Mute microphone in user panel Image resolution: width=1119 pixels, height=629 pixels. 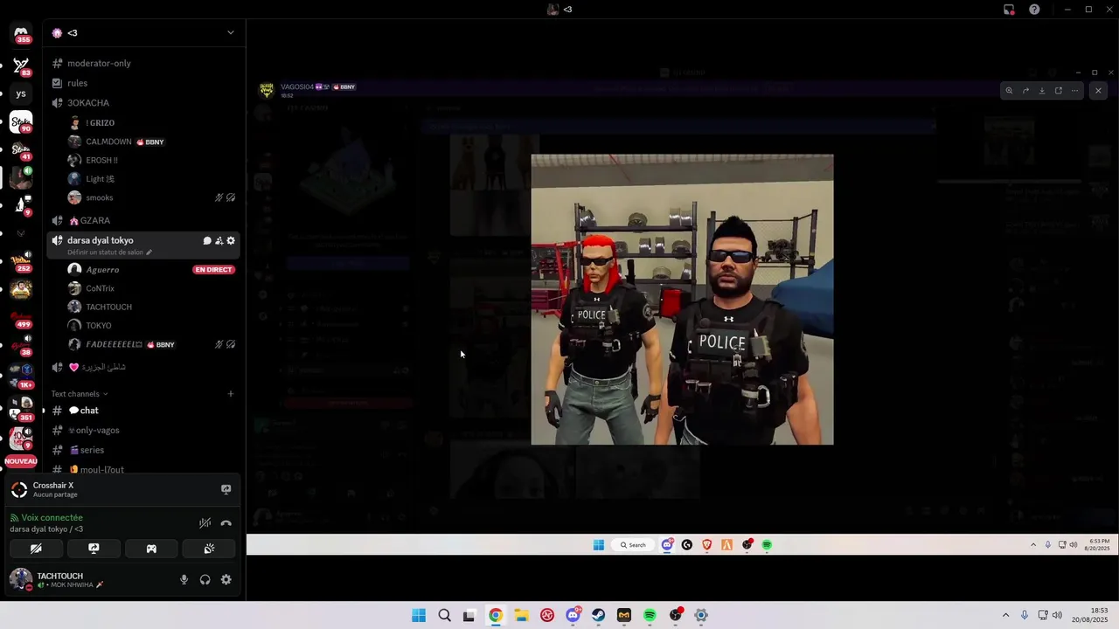pos(184,579)
